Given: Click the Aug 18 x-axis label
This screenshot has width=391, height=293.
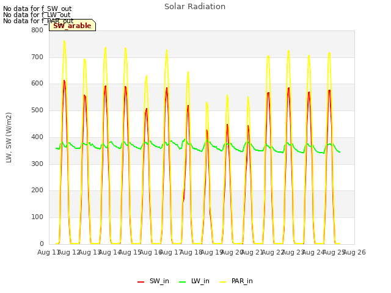Looking at the screenshot, I should (x=191, y=252).
